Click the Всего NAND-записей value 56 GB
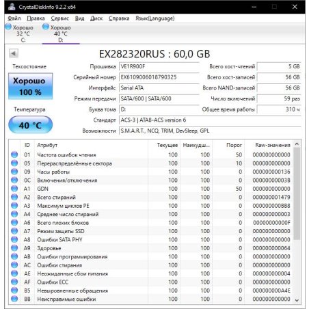 (x=279, y=88)
